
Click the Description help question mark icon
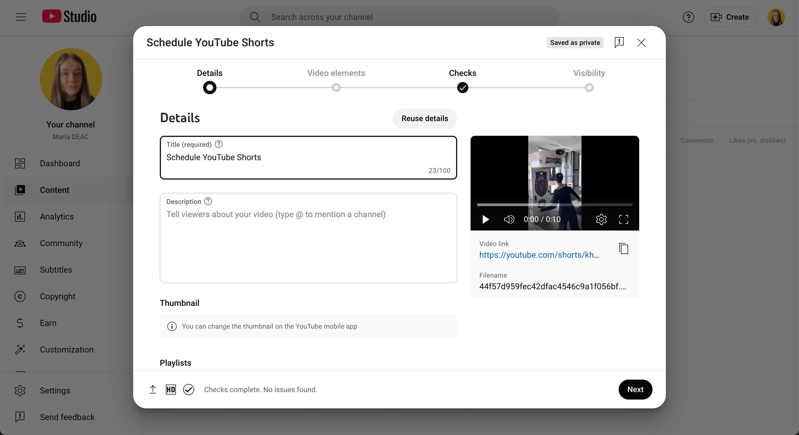(x=208, y=201)
